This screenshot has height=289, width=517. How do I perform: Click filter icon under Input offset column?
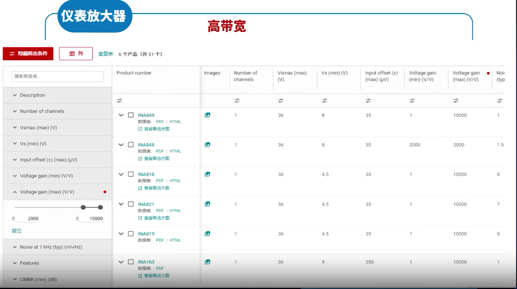[x=368, y=101]
